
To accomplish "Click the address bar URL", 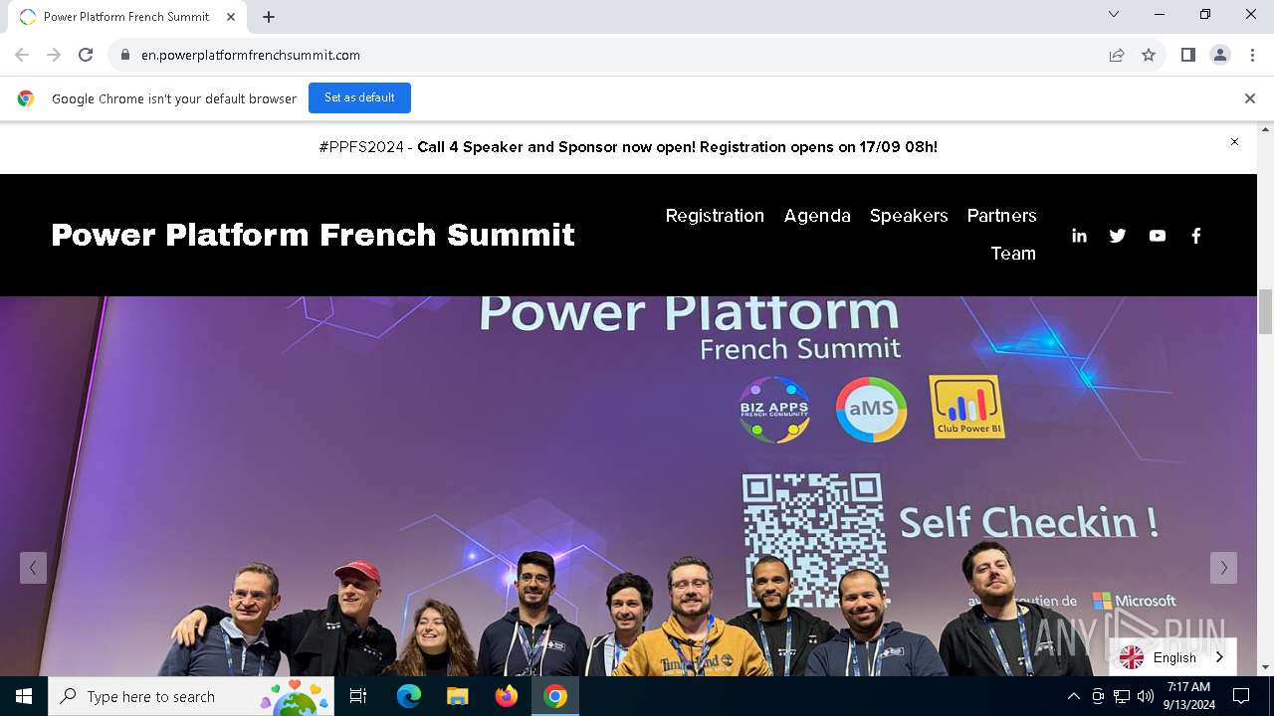I will coord(251,55).
